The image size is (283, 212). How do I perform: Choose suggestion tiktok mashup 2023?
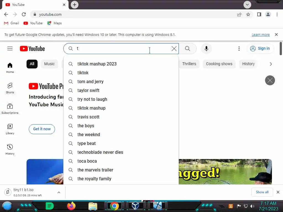click(x=121, y=64)
